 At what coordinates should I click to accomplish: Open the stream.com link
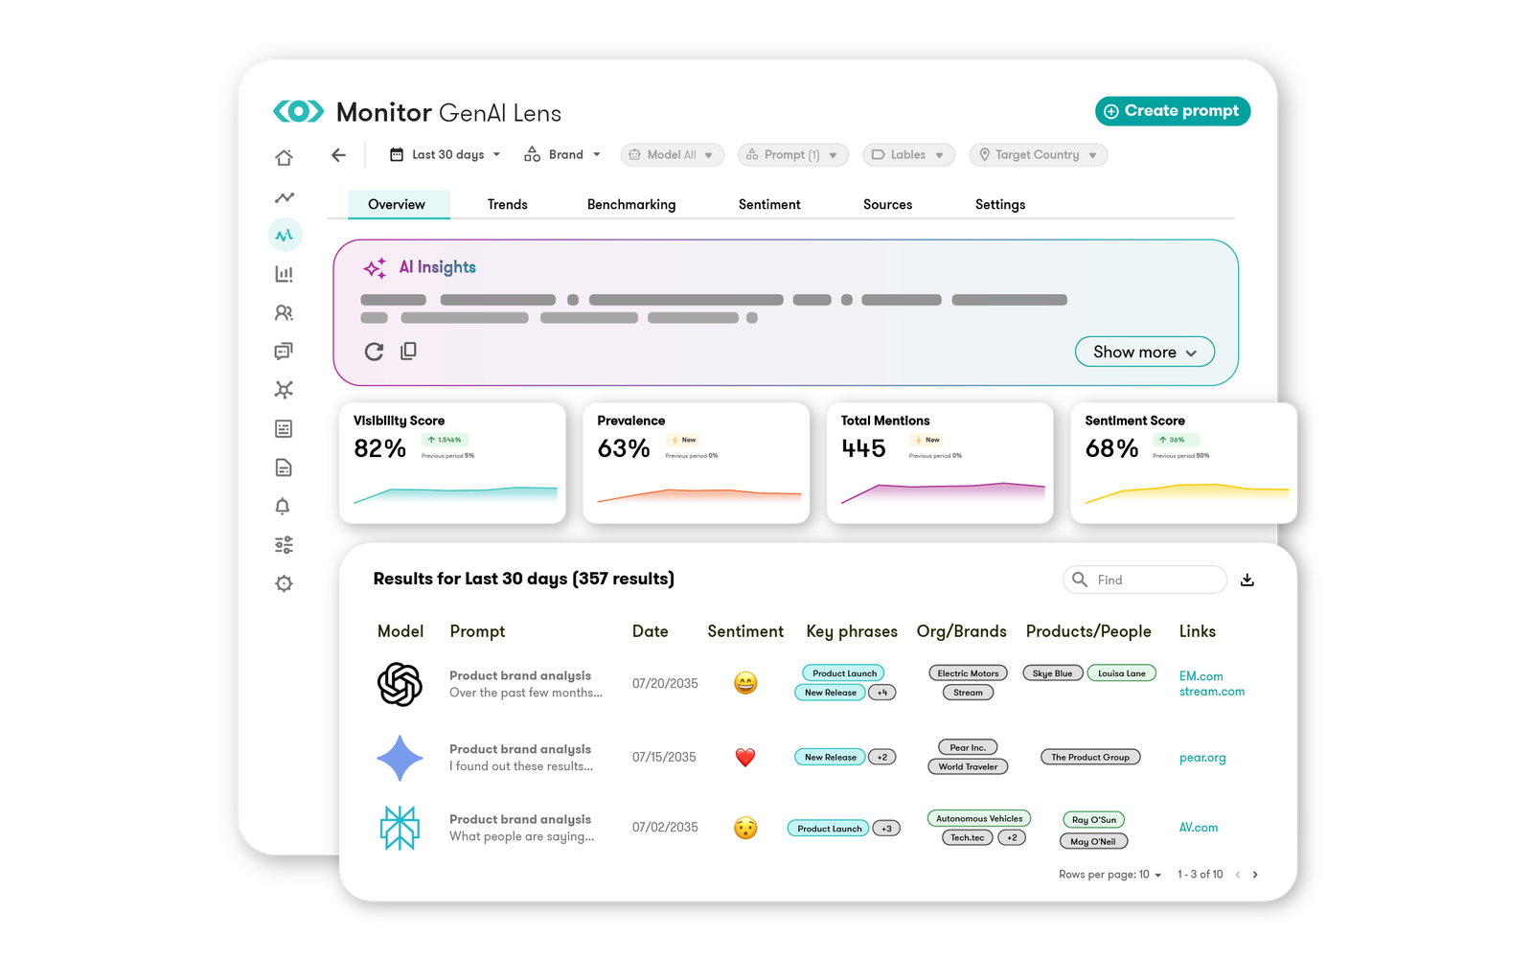(1212, 692)
